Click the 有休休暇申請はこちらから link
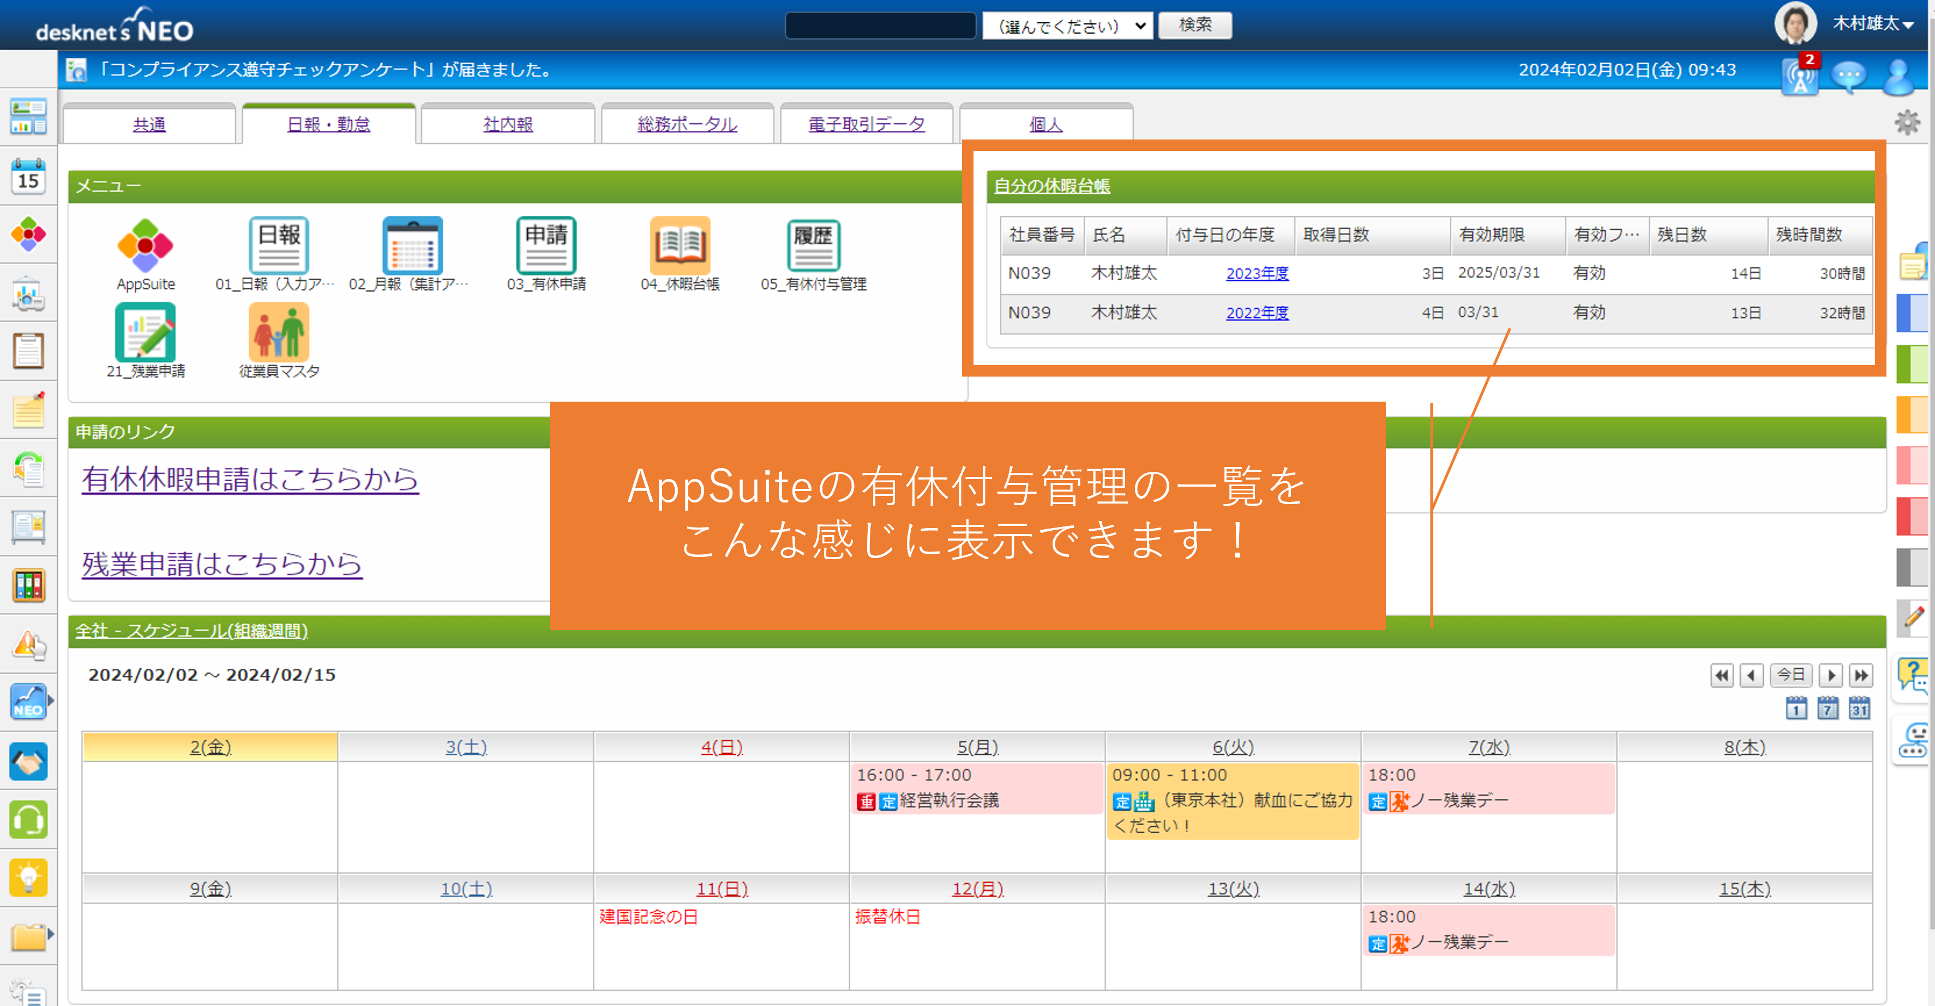1935x1006 pixels. (250, 480)
